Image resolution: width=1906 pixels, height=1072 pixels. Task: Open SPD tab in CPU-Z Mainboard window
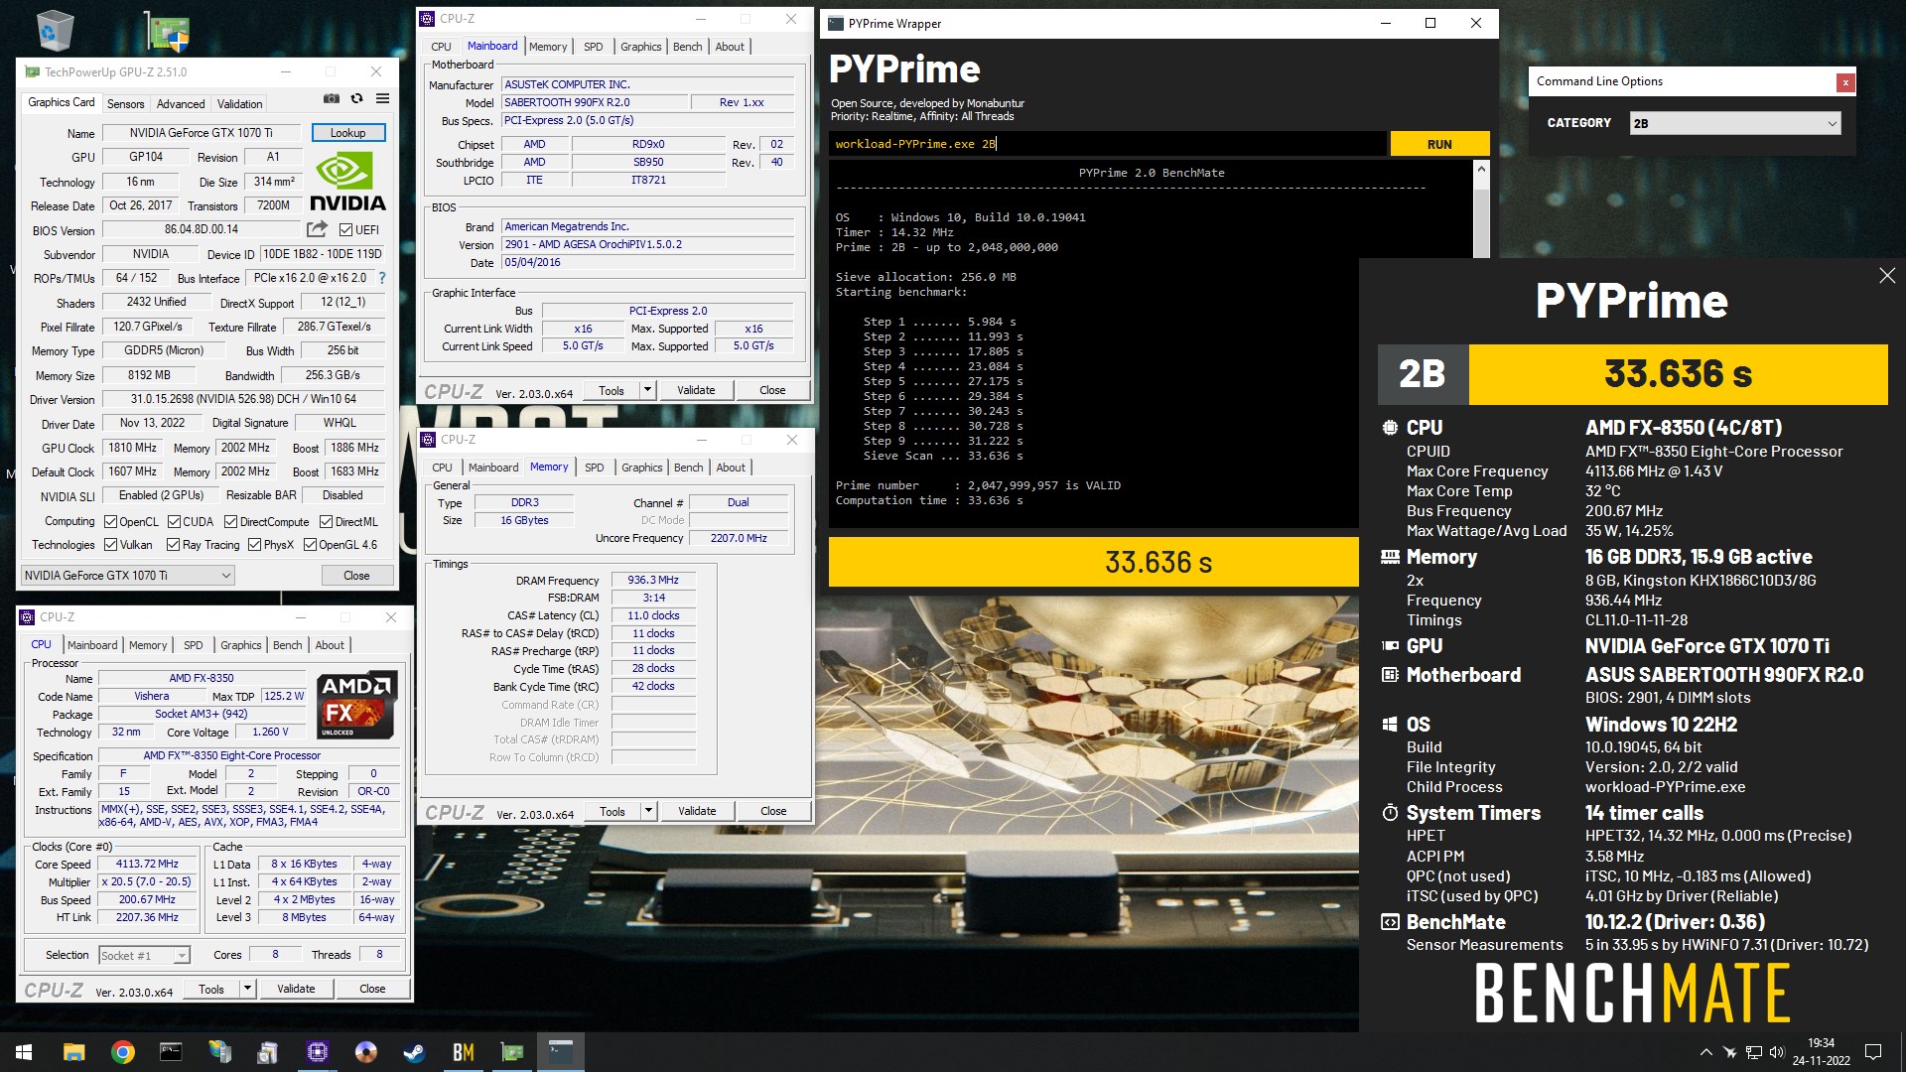594,47
